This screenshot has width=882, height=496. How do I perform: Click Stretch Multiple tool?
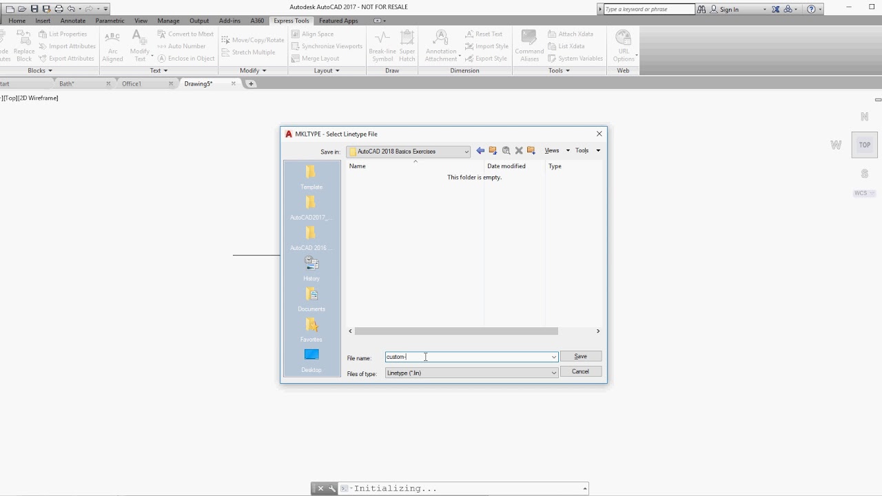(x=247, y=52)
